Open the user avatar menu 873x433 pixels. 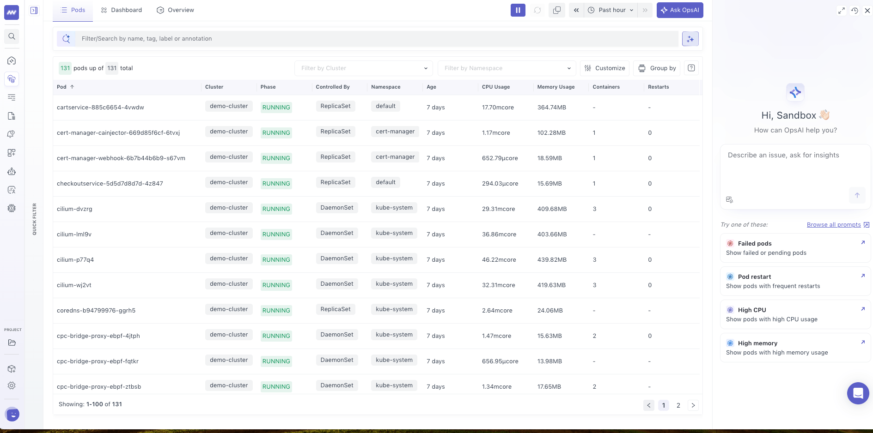click(12, 415)
